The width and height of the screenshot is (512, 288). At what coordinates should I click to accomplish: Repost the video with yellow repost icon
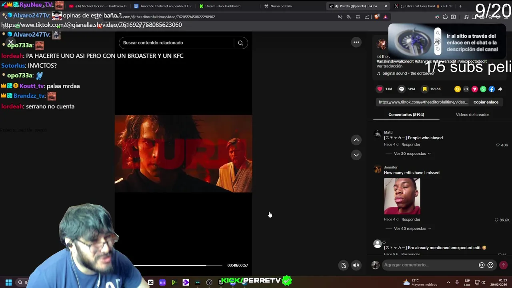click(x=458, y=89)
